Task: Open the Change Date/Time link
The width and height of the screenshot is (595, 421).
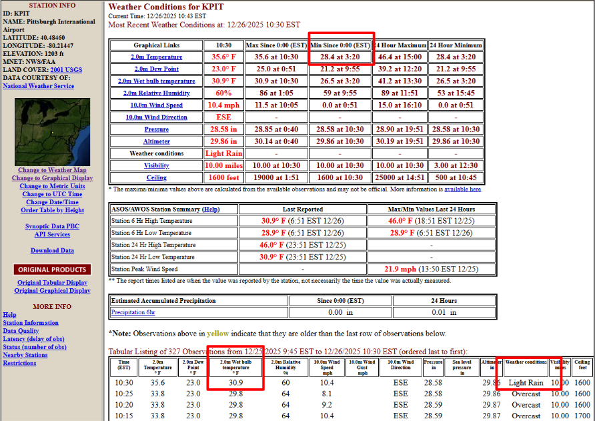Action: coord(53,202)
